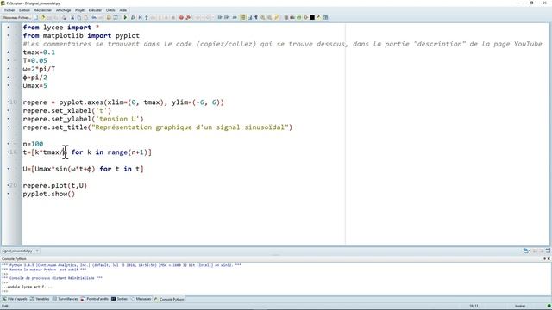
Task: Select the signal_sinusoidal.py file tab
Action: 17,251
